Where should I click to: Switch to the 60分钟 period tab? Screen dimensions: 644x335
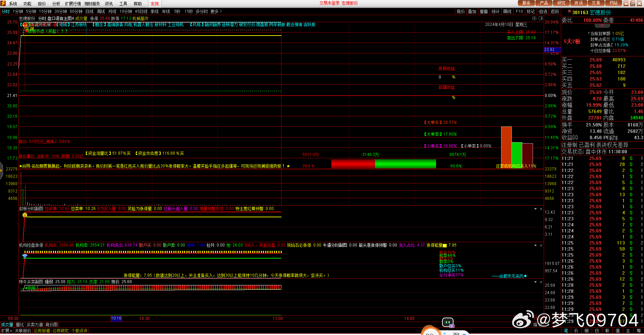[x=76, y=11]
